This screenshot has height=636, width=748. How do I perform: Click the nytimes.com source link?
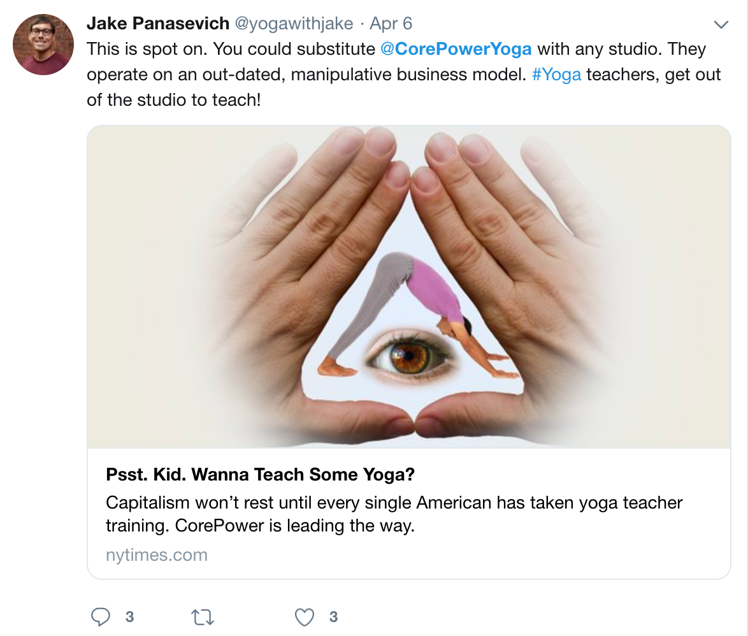(157, 555)
